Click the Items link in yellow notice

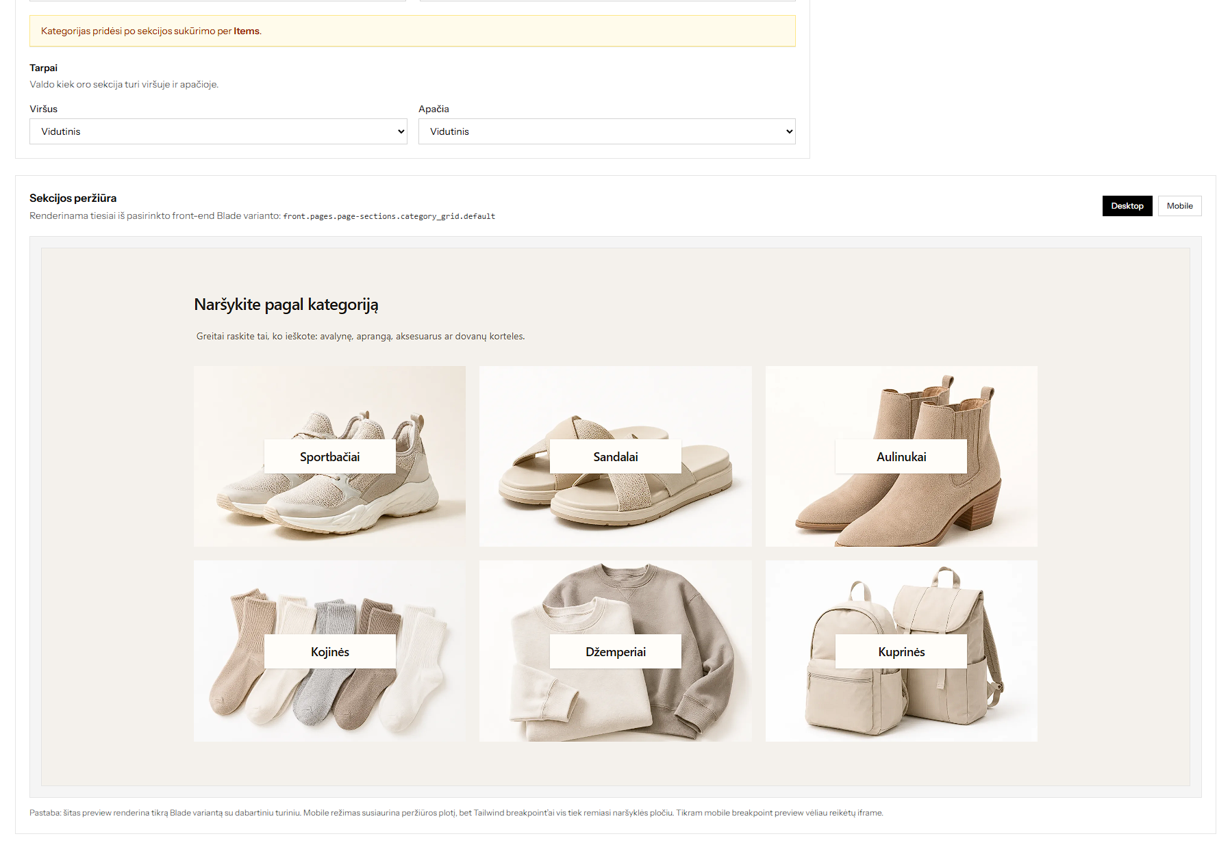pyautogui.click(x=247, y=31)
